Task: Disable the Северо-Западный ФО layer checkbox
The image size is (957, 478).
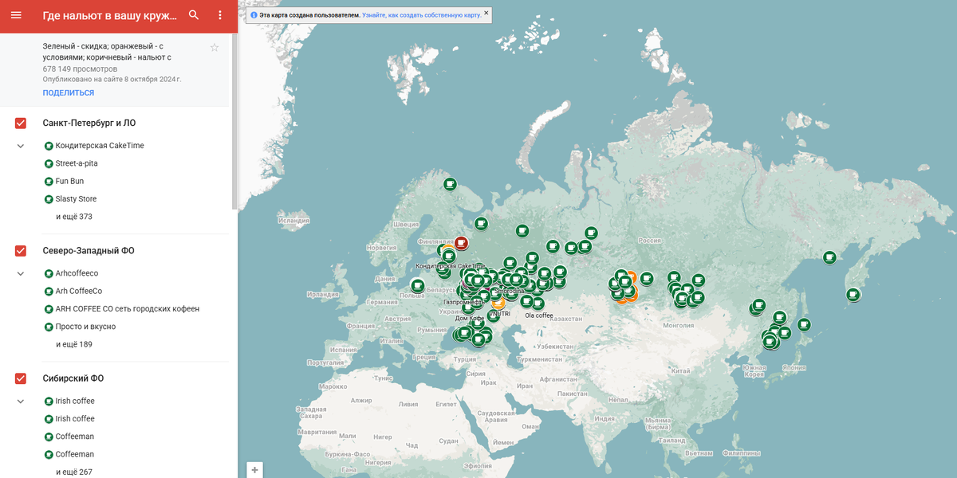Action: pos(19,251)
